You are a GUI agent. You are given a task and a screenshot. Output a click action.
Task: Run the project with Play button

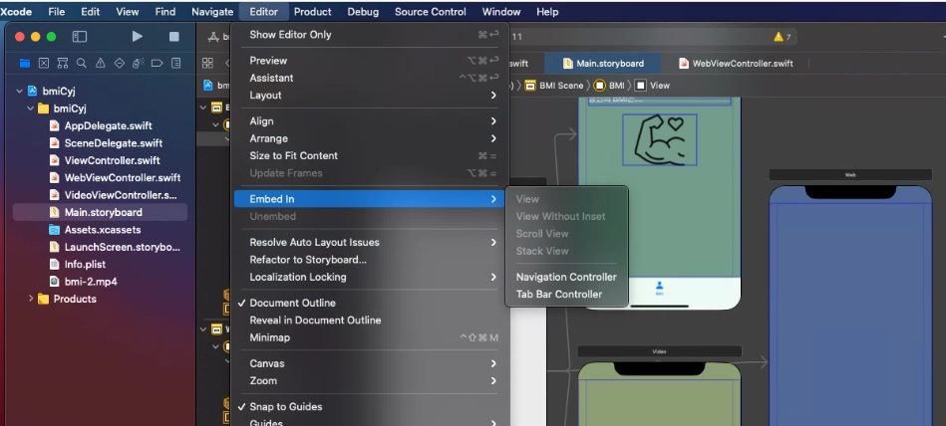point(137,37)
